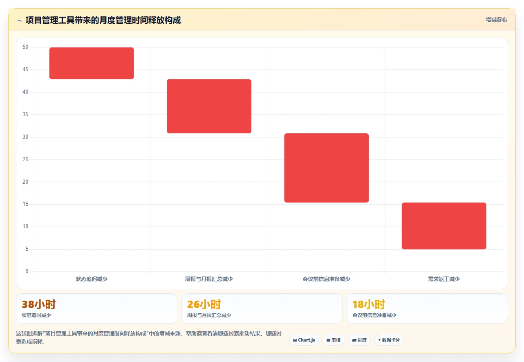
Task: Click the 进度 tag chip
Action: (359, 340)
